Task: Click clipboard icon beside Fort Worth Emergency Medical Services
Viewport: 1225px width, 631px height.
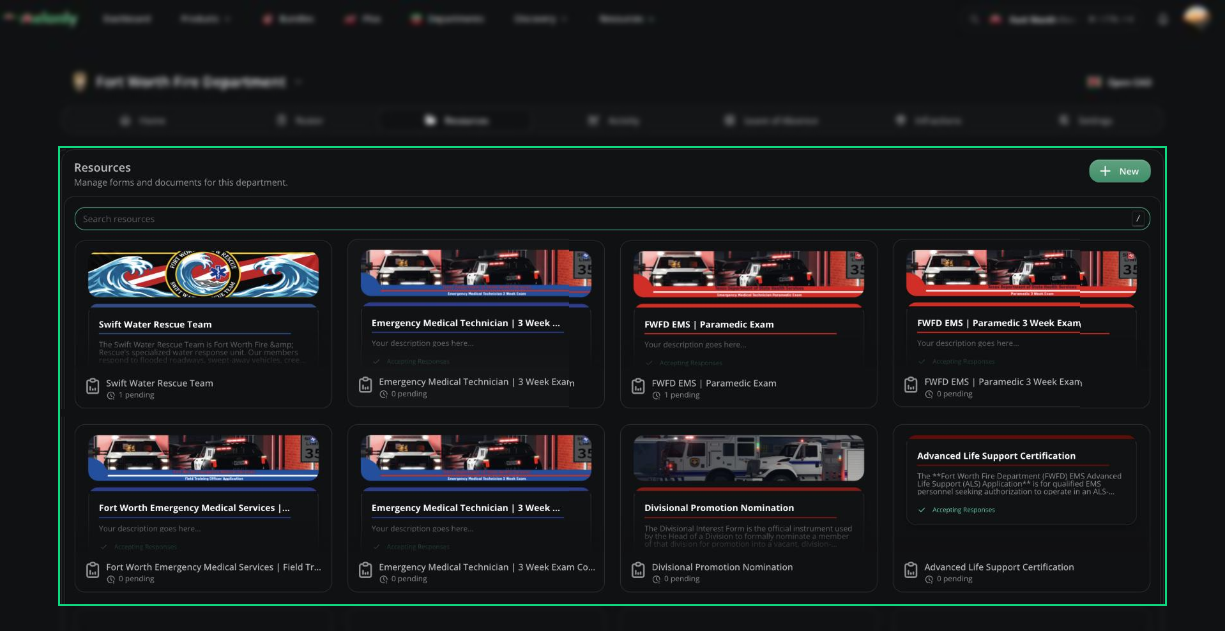Action: click(93, 570)
